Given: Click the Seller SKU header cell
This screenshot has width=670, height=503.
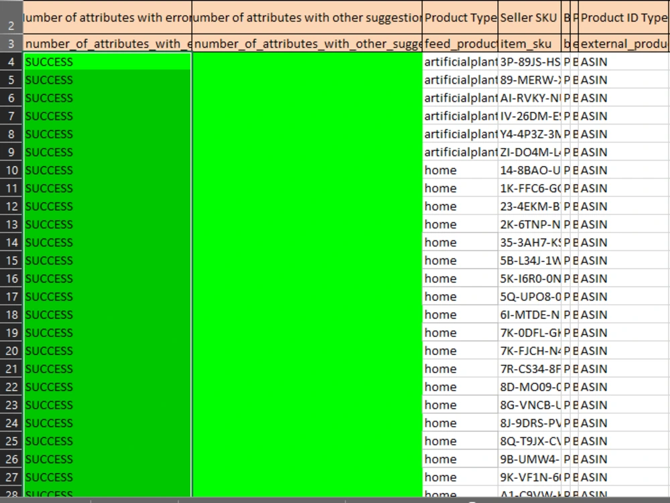Looking at the screenshot, I should point(529,17).
